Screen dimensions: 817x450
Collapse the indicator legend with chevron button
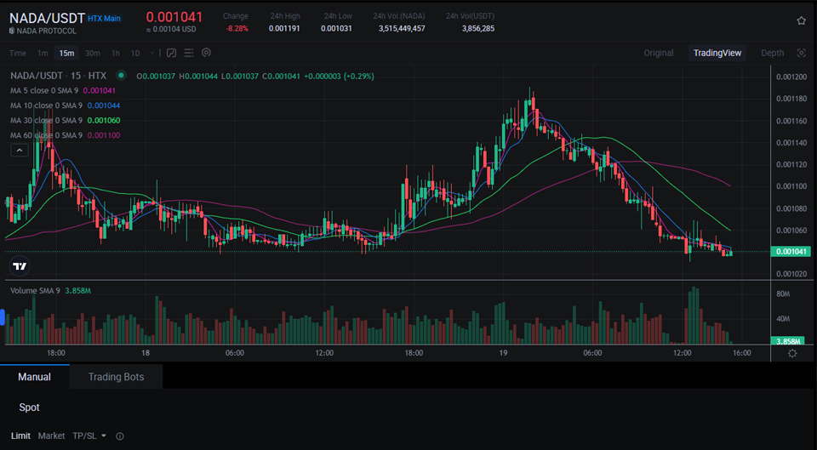point(20,151)
